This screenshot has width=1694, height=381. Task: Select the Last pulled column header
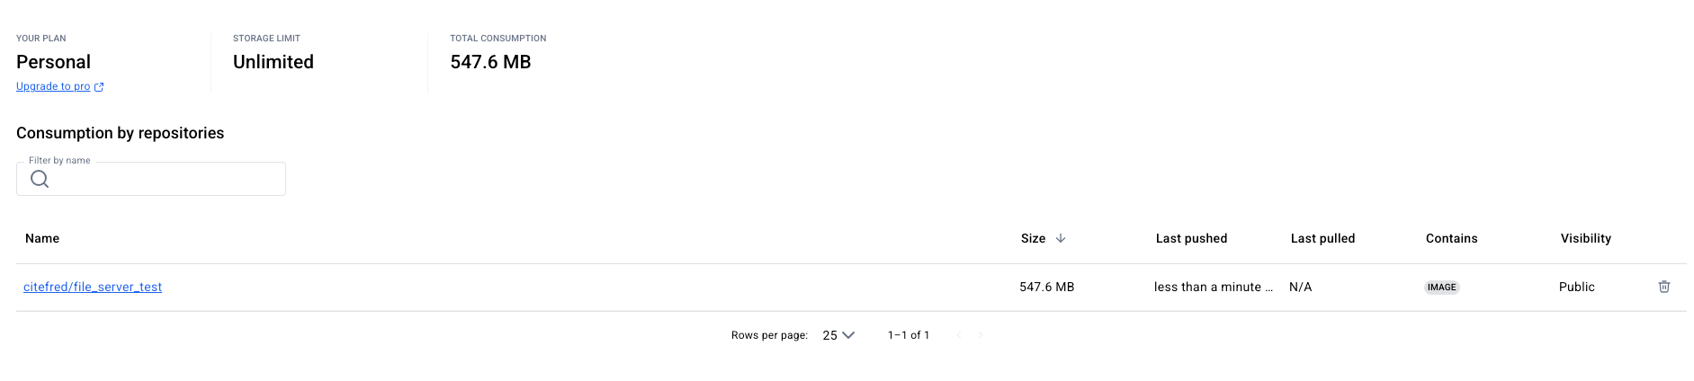tap(1322, 238)
